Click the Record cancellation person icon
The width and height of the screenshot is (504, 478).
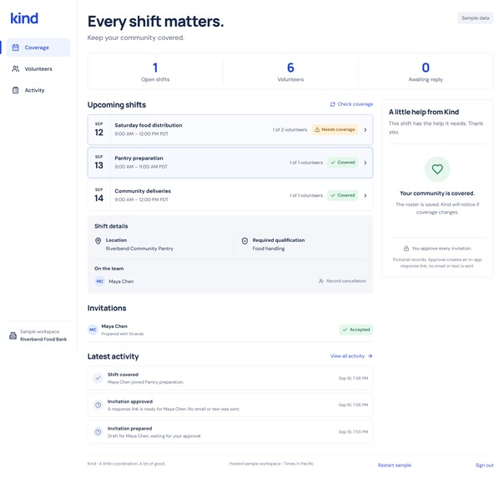[x=320, y=281]
